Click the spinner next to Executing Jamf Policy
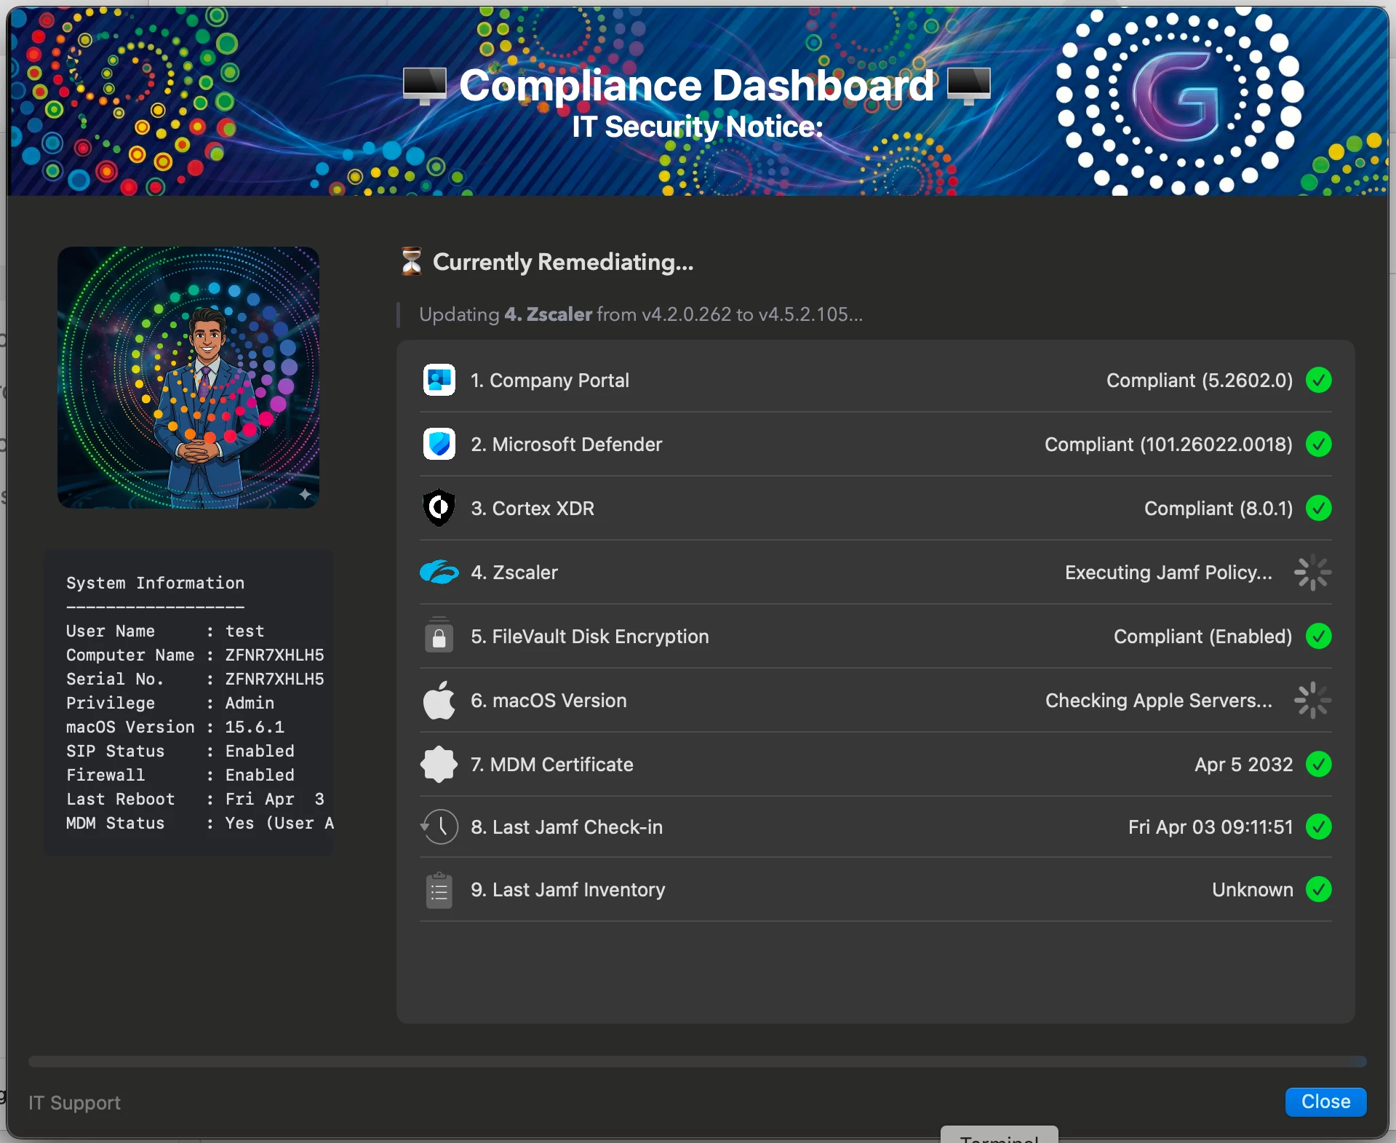Image resolution: width=1396 pixels, height=1143 pixels. 1312,573
